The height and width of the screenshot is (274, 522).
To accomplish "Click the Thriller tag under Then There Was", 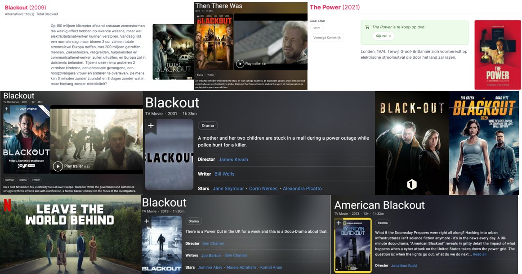I will pos(210,75).
